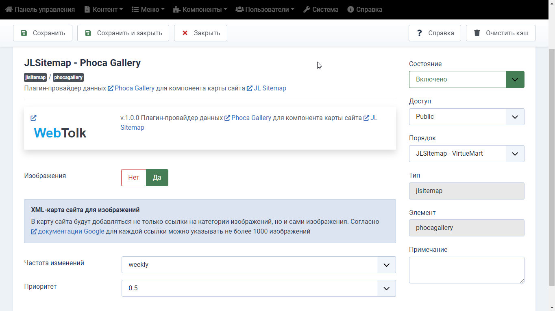Open the Частота изменений weekly dropdown
The width and height of the screenshot is (555, 311).
(259, 265)
